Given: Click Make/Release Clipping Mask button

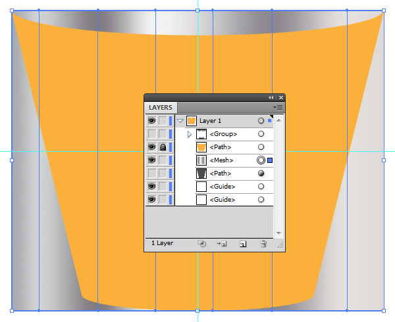Looking at the screenshot, I should (202, 244).
